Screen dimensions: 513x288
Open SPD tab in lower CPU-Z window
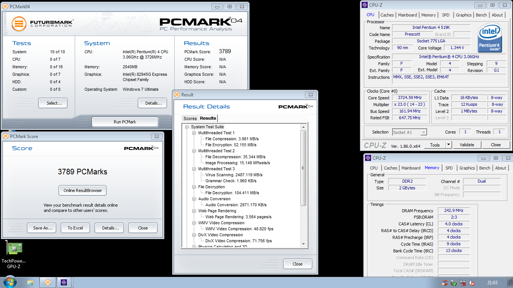coord(449,168)
